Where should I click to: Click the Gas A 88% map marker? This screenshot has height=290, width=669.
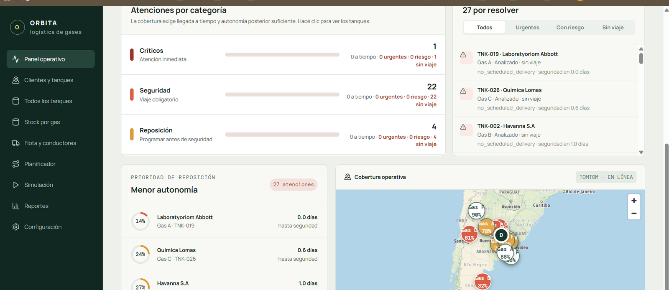(x=505, y=253)
